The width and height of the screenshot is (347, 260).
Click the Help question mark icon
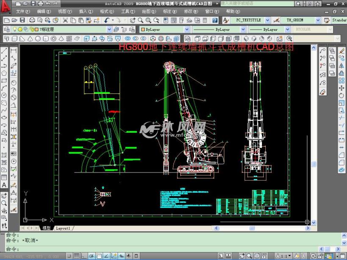[215, 20]
